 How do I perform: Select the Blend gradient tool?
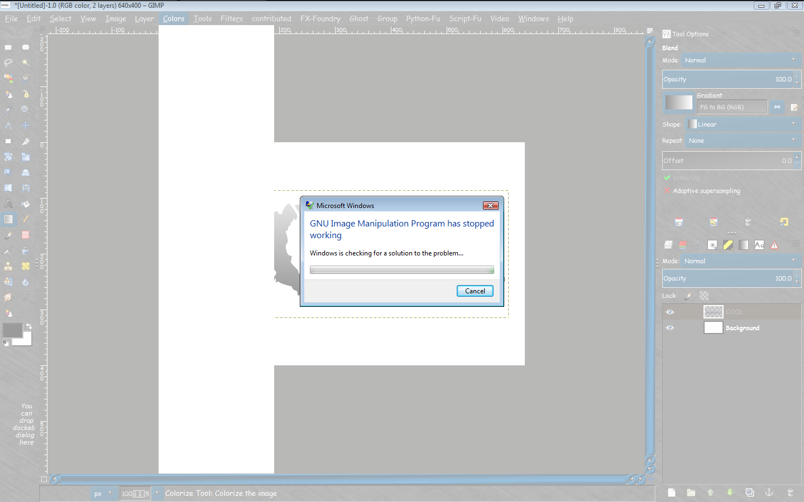[x=8, y=219]
